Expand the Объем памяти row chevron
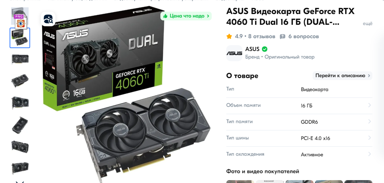This screenshot has height=183, width=384. (369, 105)
